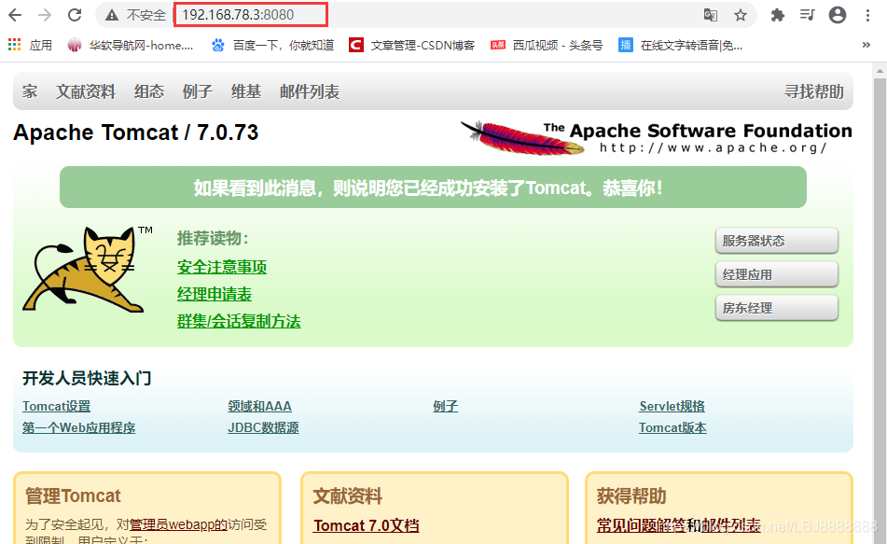This screenshot has height=544, width=887.
Task: Open the Tomcat设置 link
Action: pyautogui.click(x=57, y=407)
